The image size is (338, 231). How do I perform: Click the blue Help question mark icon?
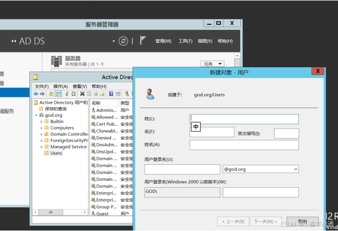(x=111, y=94)
